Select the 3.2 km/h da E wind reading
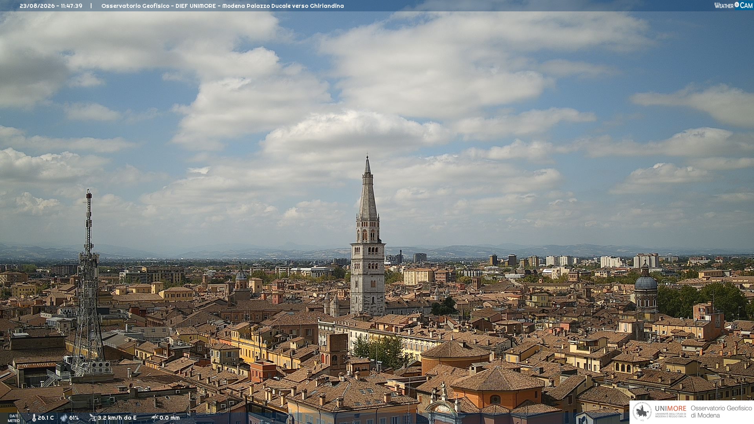The width and height of the screenshot is (754, 424). point(117,418)
